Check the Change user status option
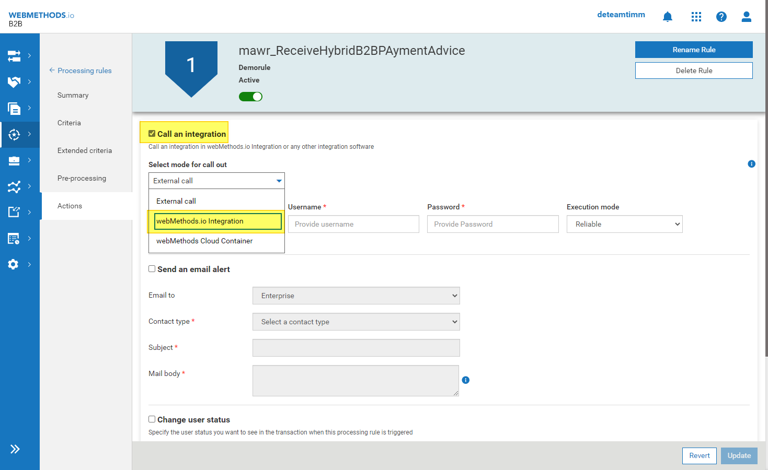 (x=152, y=419)
